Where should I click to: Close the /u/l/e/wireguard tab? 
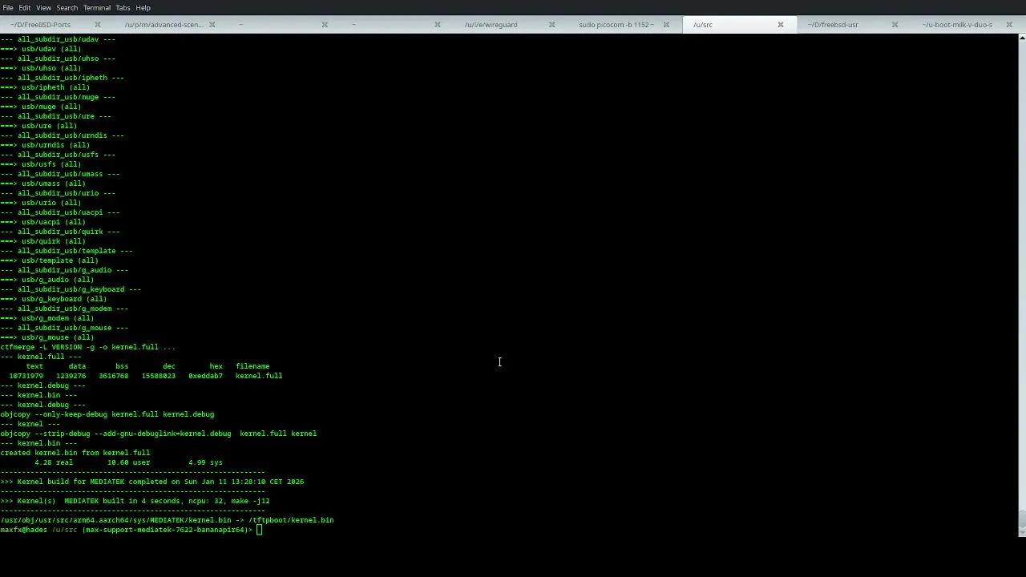coord(551,25)
